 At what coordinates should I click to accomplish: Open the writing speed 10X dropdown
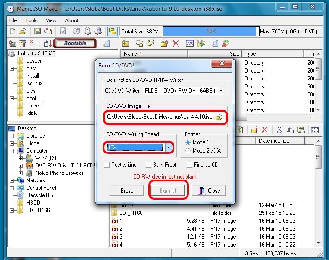point(168,147)
